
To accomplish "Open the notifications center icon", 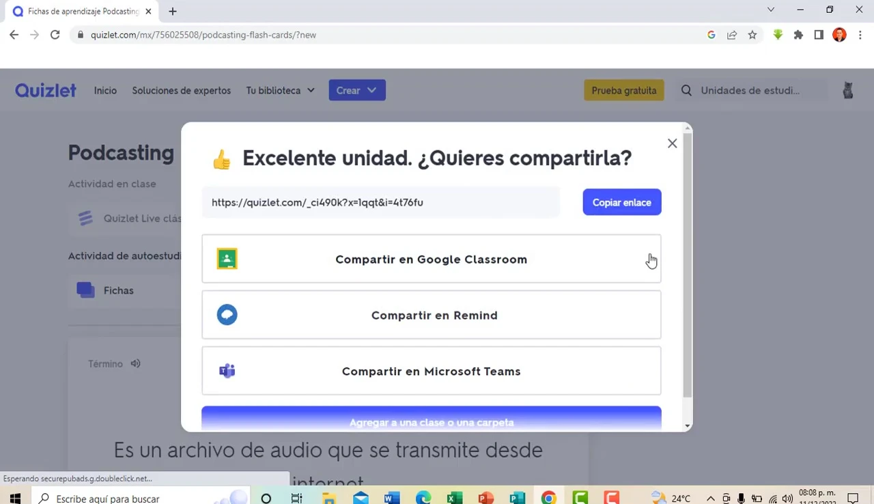I will pyautogui.click(x=853, y=498).
